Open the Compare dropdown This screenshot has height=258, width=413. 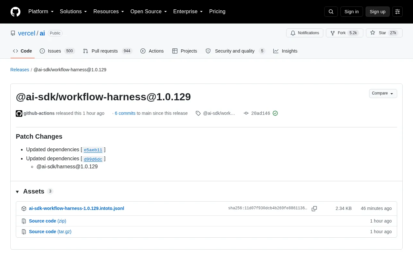pyautogui.click(x=383, y=94)
